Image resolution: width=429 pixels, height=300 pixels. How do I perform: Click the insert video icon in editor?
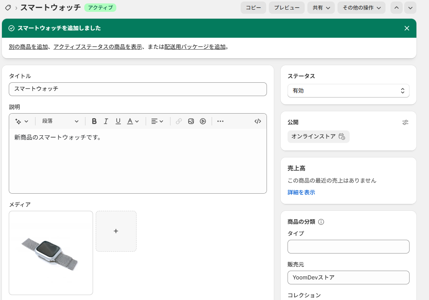coord(203,121)
